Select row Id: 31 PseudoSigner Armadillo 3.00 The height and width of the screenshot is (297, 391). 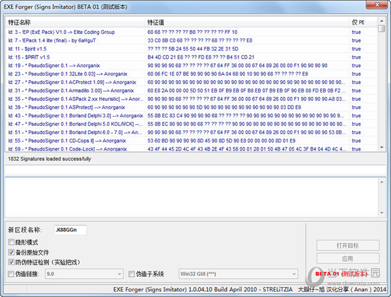(x=191, y=91)
